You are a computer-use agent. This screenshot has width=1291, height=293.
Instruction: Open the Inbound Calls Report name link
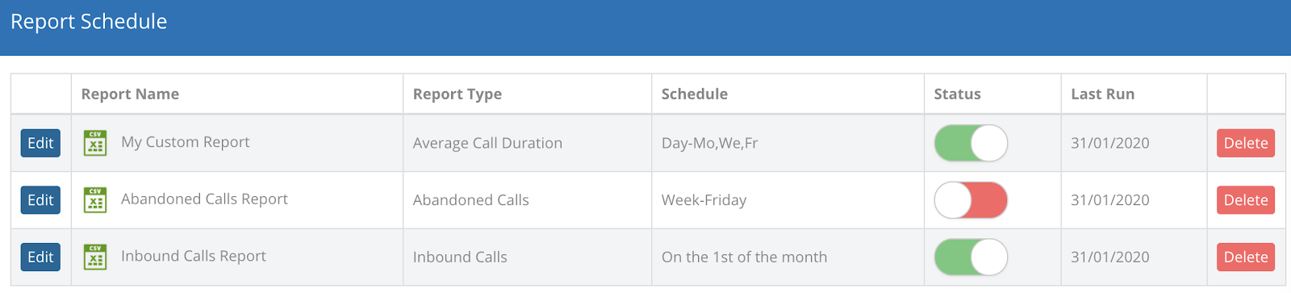coord(194,256)
